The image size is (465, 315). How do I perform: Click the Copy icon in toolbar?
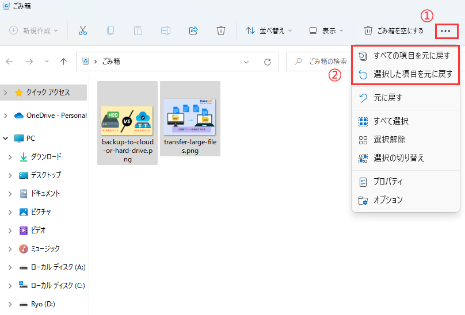click(x=110, y=30)
